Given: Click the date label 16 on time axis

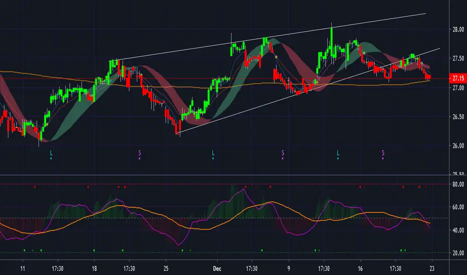Looking at the screenshot, I should (x=360, y=269).
